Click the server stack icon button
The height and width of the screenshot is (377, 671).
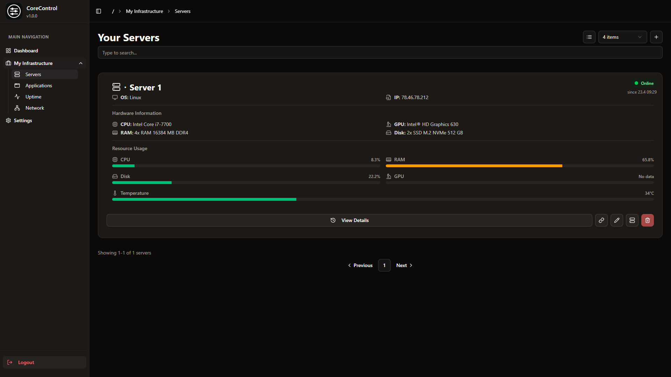[632, 220]
